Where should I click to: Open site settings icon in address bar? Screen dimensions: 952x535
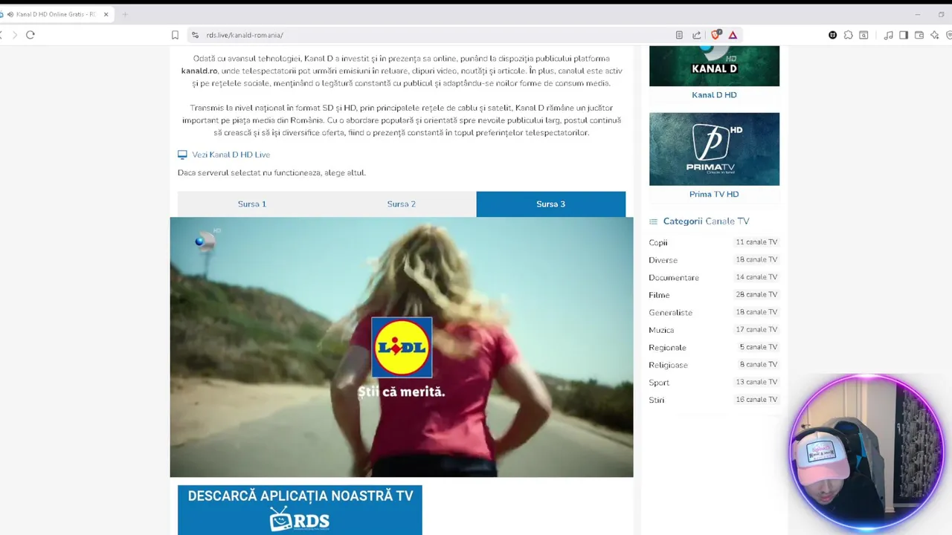[x=195, y=35]
